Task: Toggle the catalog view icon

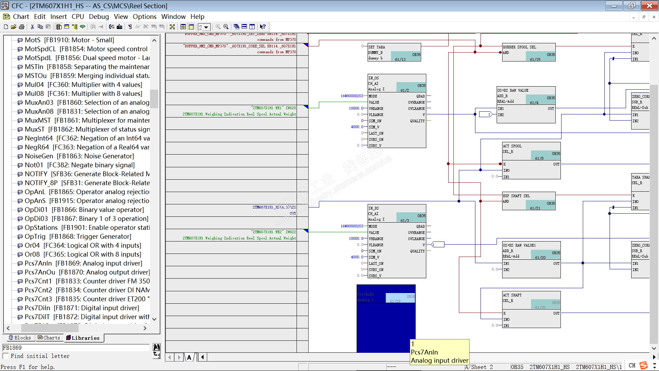Action: (59, 27)
